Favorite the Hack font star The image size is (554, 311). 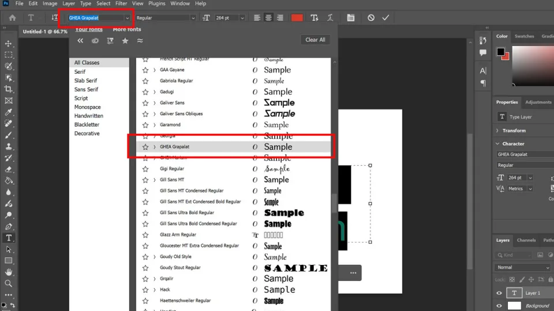tap(145, 290)
